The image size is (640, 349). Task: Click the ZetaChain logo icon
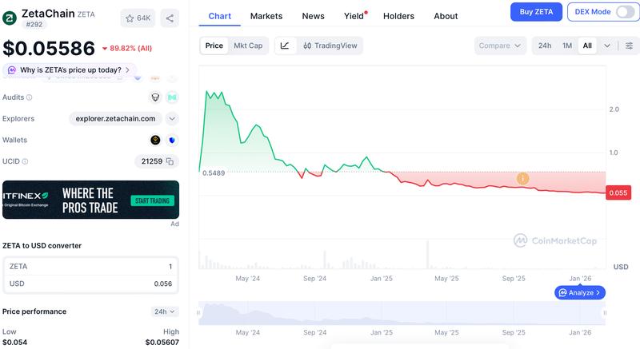[10, 18]
